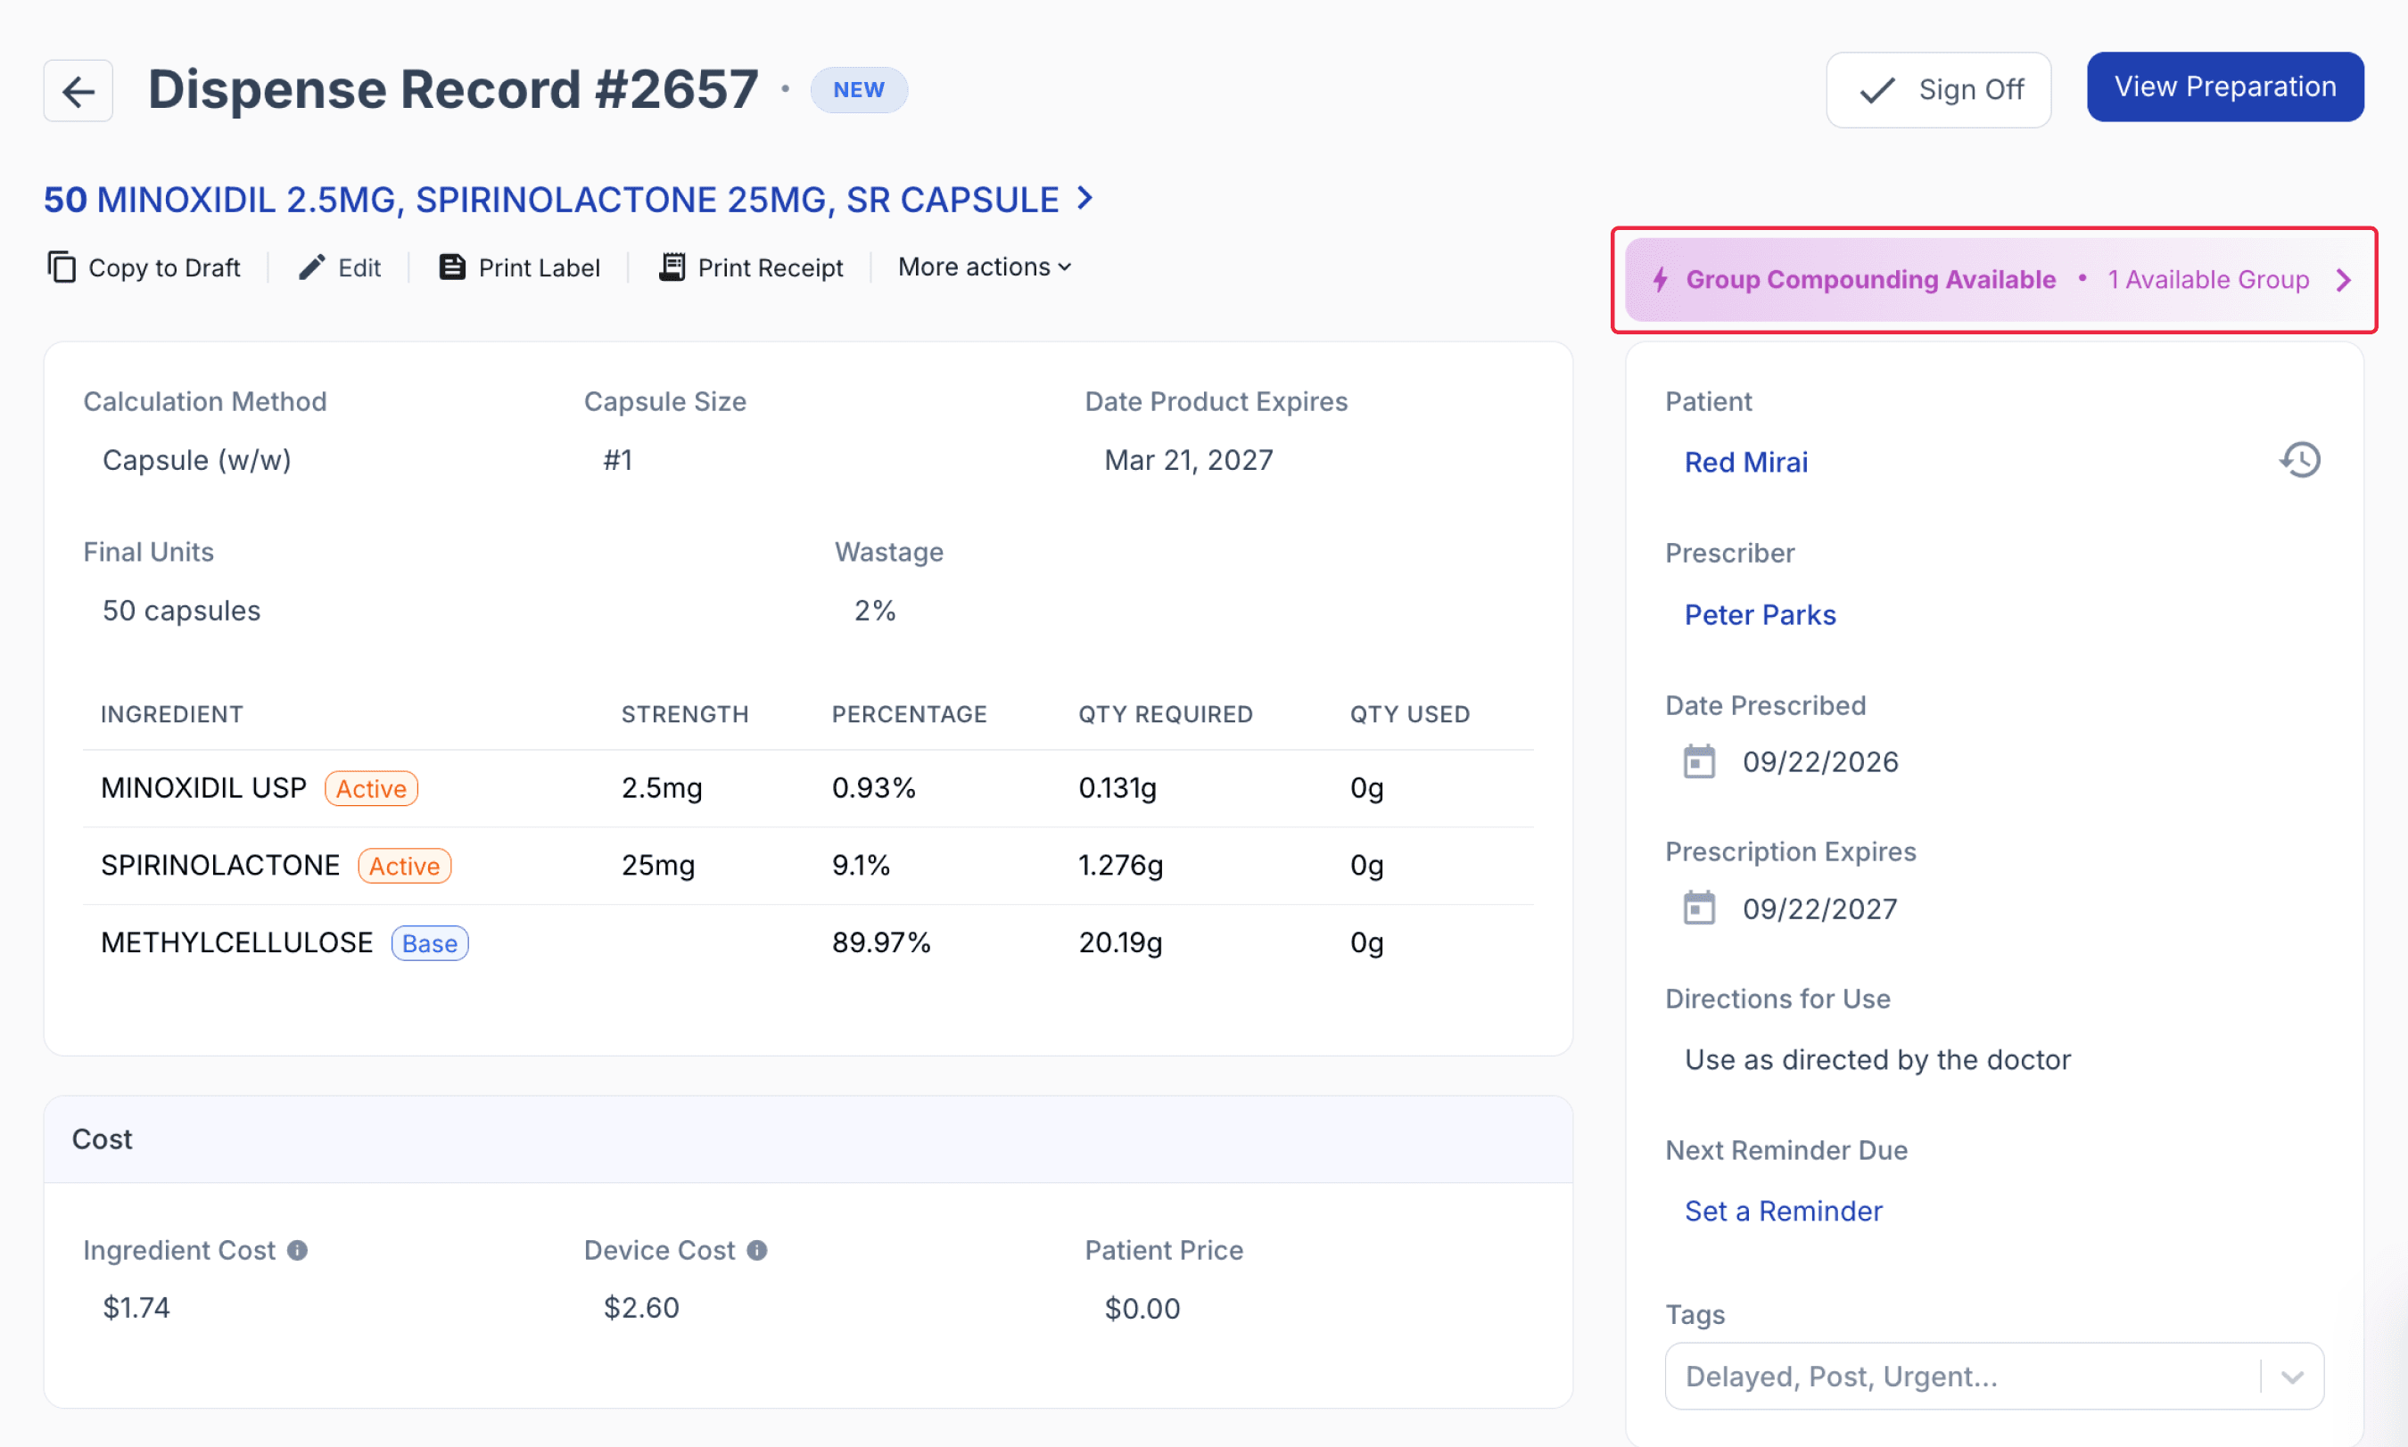Click the 'Use as directed by the doctor' text
The width and height of the screenshot is (2408, 1447).
pos(1877,1060)
